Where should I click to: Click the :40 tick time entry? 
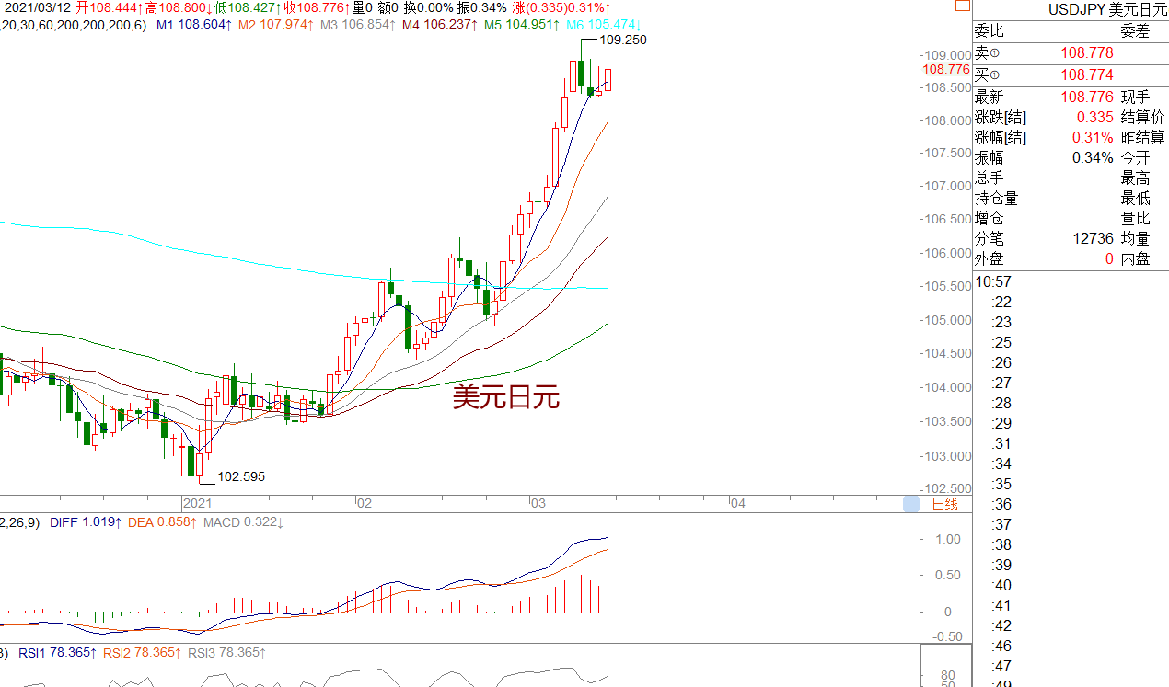(x=1001, y=586)
